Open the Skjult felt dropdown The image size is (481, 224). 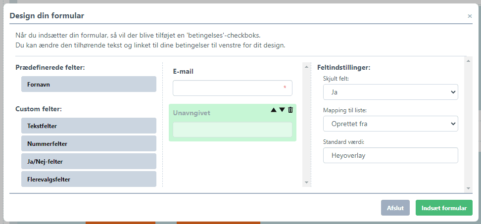coord(390,92)
